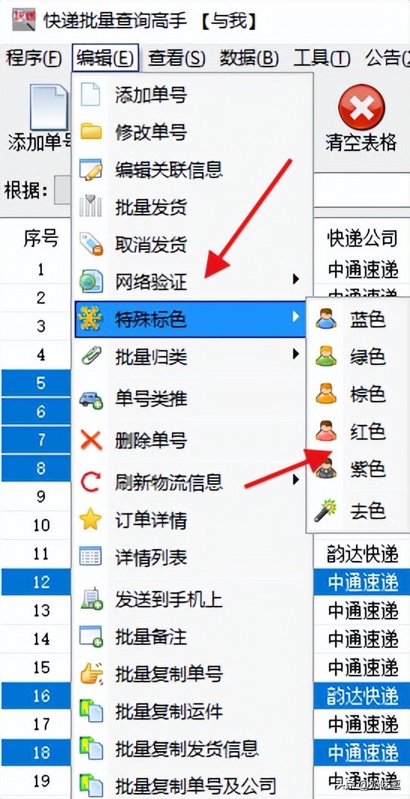Screen dimensions: 410x799
Task: Click the 去色 magic wand icon
Action: [x=326, y=510]
